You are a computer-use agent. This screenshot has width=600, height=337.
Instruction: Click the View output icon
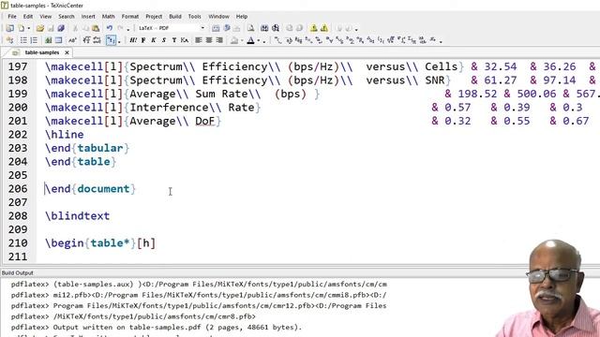(250, 28)
